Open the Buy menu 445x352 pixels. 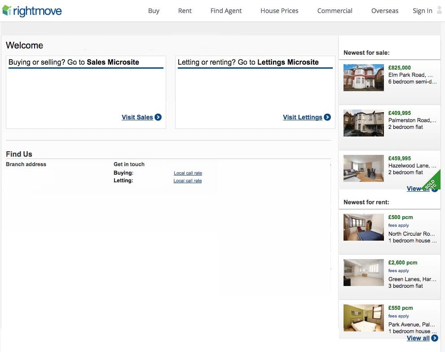pos(154,10)
